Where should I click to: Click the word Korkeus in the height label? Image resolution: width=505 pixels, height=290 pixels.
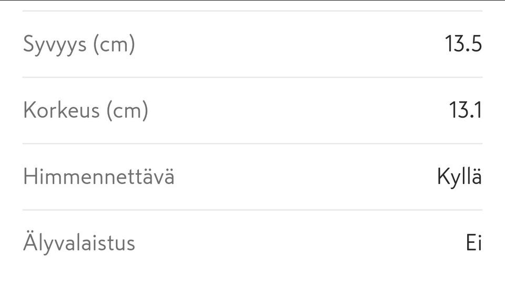tap(61, 111)
